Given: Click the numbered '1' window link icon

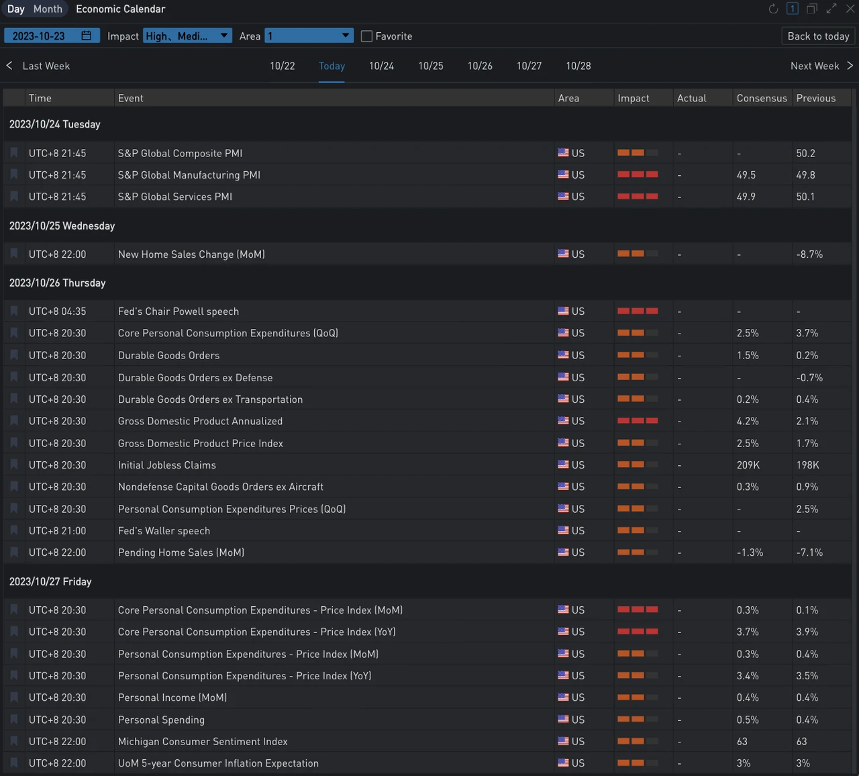Looking at the screenshot, I should pyautogui.click(x=793, y=9).
